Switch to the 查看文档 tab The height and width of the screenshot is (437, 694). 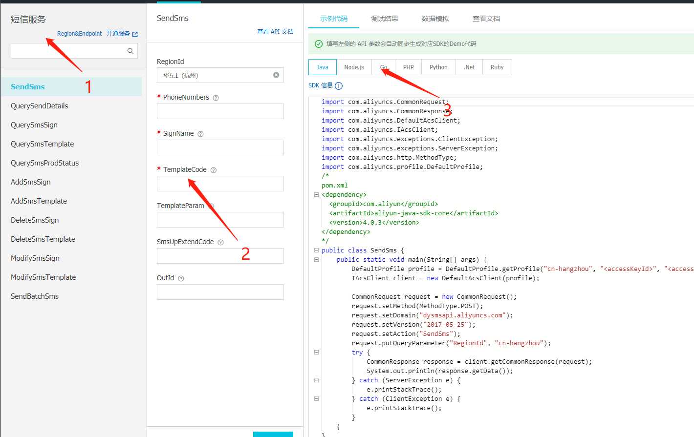(486, 19)
